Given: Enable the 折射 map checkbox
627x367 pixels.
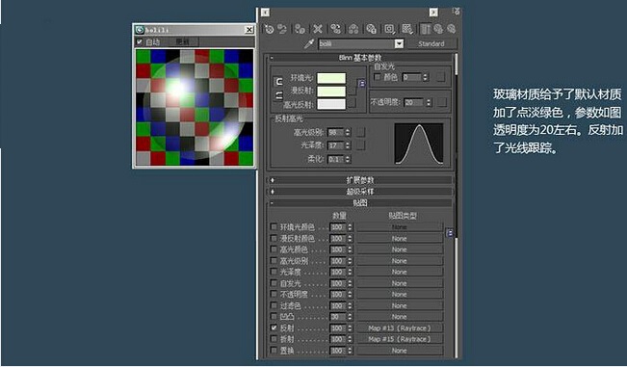Looking at the screenshot, I should (x=274, y=339).
